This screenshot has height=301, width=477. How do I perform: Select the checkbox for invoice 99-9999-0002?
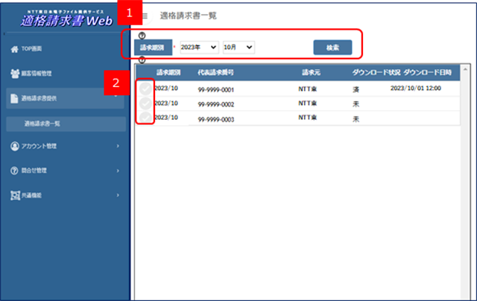[145, 103]
